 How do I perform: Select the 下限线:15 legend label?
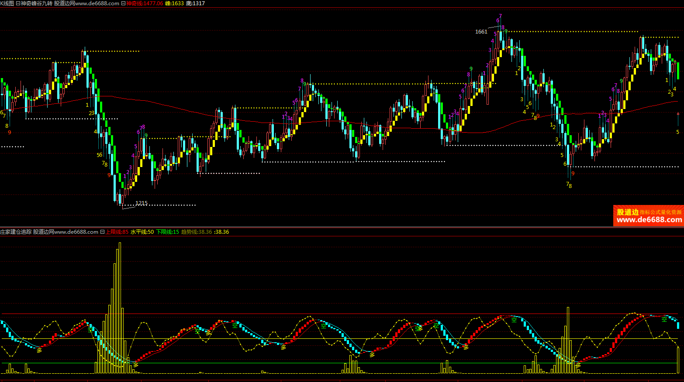pos(167,232)
